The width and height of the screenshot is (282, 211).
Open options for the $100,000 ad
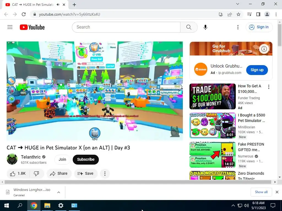coord(269,87)
